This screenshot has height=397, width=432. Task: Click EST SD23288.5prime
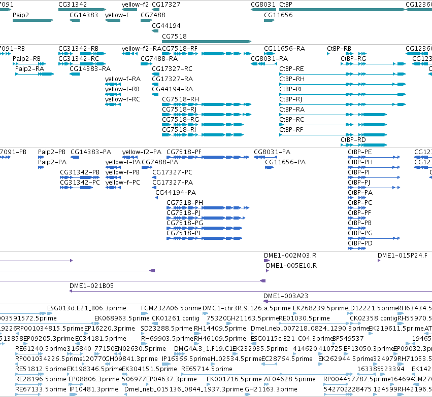tap(143, 334)
